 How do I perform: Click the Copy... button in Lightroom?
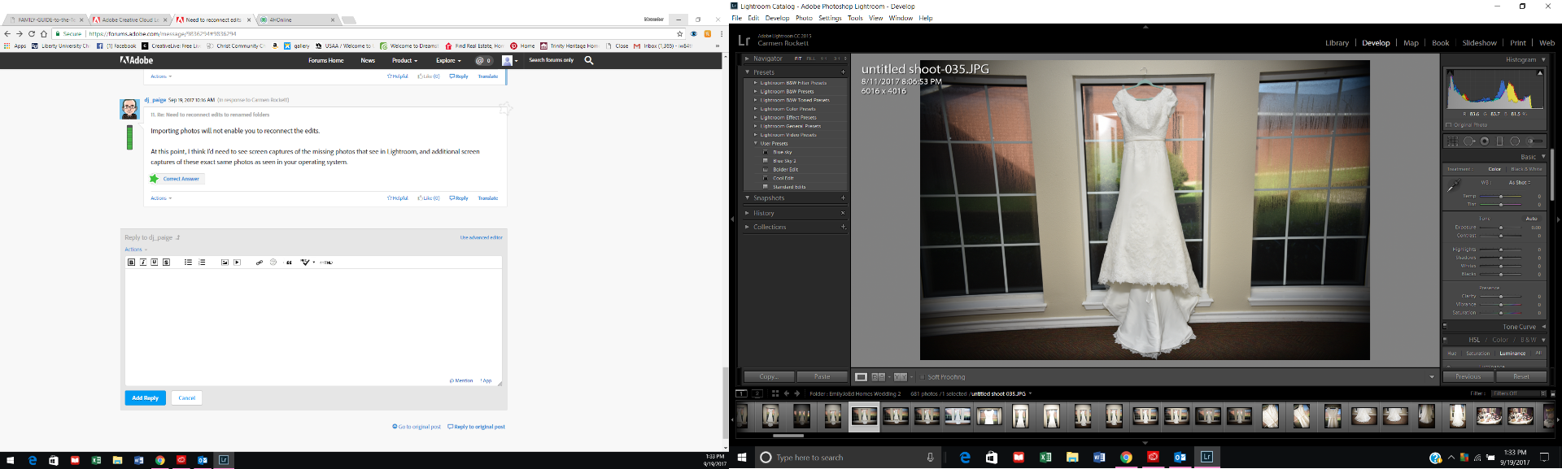768,376
